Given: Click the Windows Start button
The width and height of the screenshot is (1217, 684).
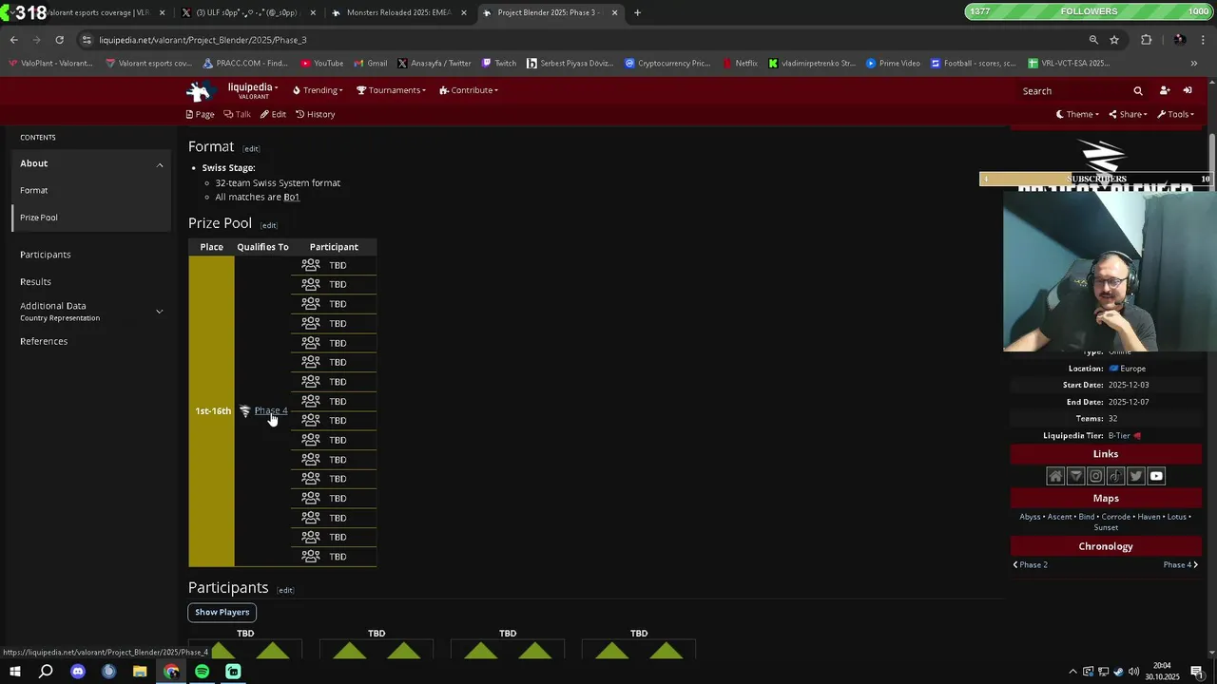Looking at the screenshot, I should pyautogui.click(x=14, y=672).
